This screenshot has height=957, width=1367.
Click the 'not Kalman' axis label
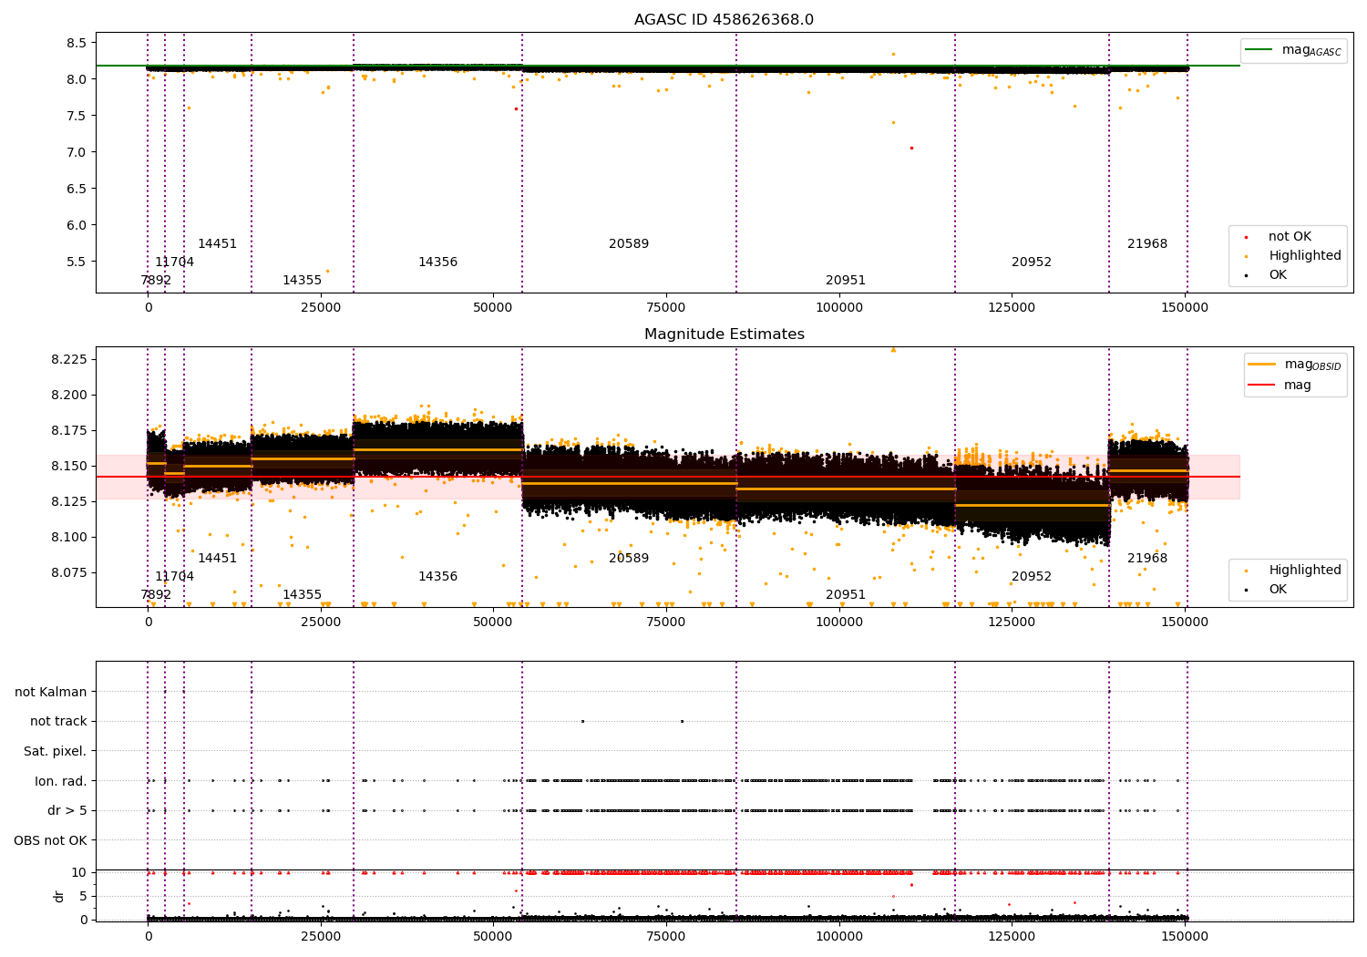tap(51, 693)
